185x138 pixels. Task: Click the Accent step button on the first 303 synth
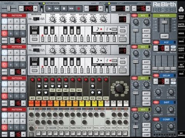[x=108, y=39]
